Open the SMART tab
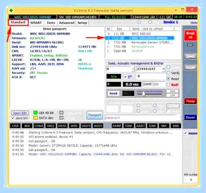 tap(36, 23)
